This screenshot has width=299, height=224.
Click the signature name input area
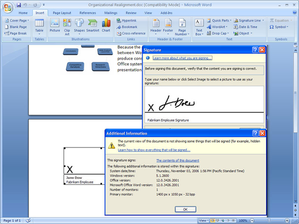pyautogui.click(x=204, y=99)
